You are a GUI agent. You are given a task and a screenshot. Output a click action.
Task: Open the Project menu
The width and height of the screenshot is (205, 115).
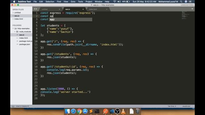pyautogui.click(x=89, y=2)
